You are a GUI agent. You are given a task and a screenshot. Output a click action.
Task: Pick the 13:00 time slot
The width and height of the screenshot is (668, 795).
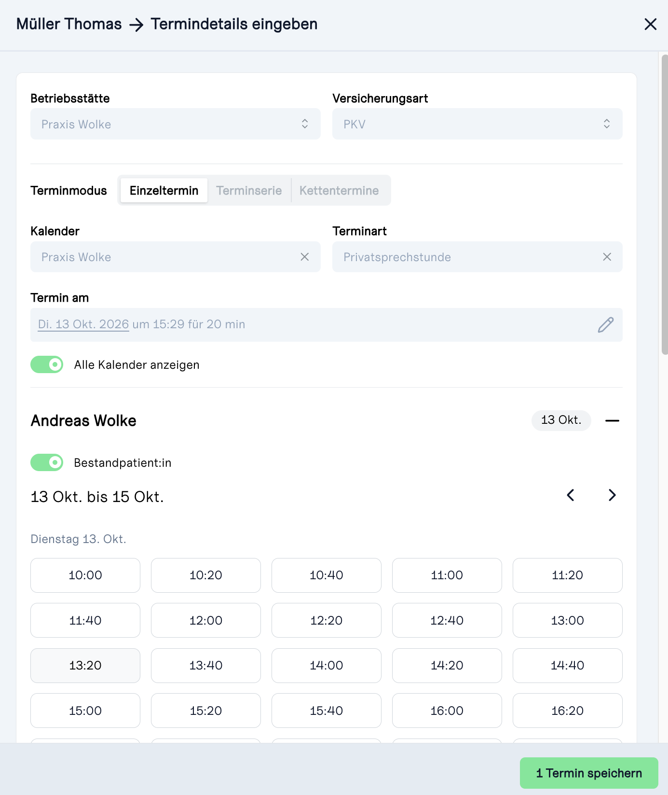pyautogui.click(x=568, y=620)
